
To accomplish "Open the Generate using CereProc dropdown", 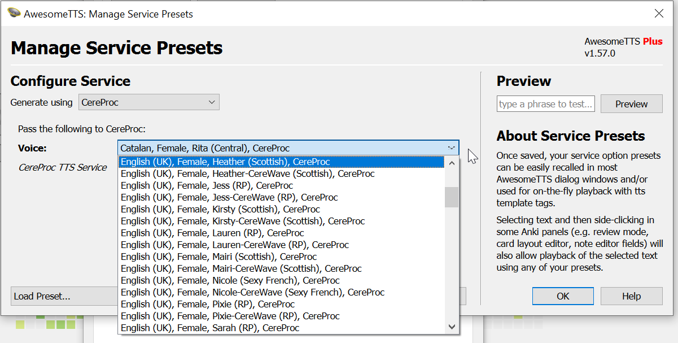I will (x=148, y=102).
